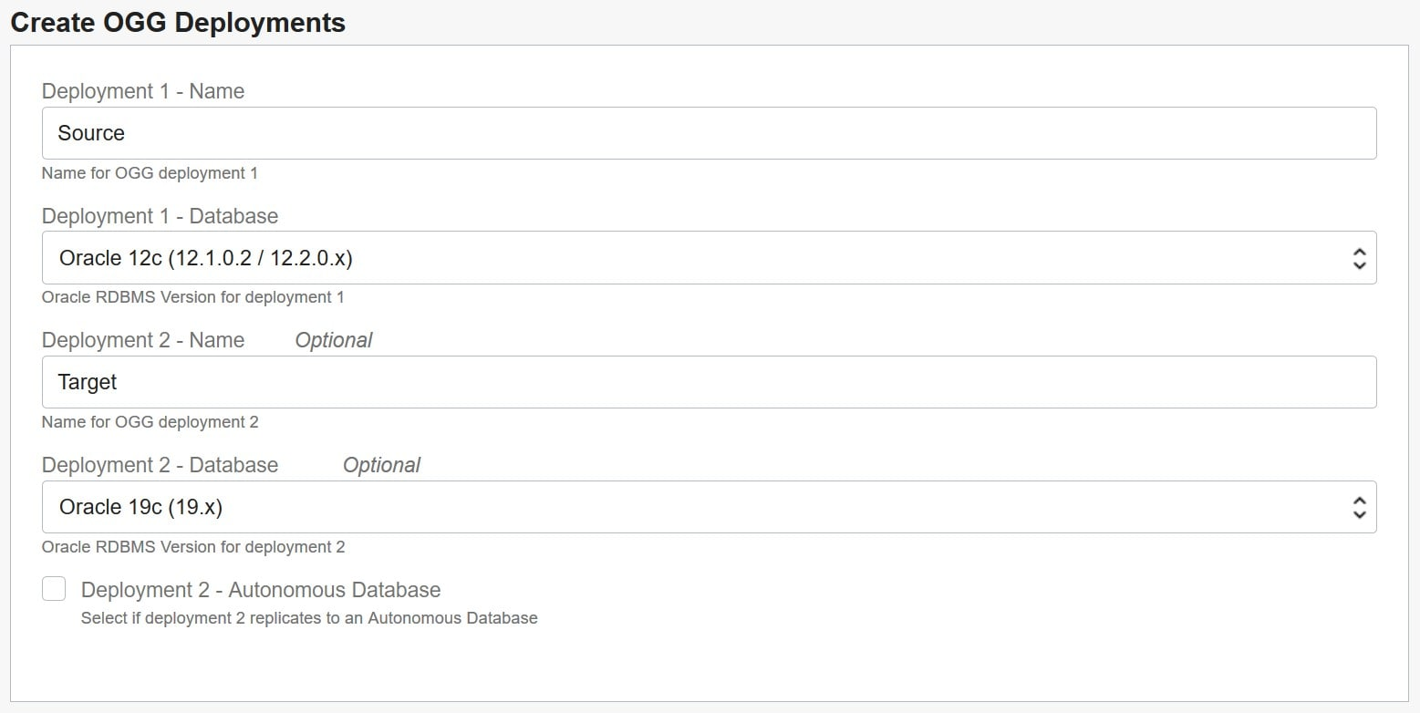1420x713 pixels.
Task: Click the "Name for OGG deployment 2" hint
Action: [150, 422]
